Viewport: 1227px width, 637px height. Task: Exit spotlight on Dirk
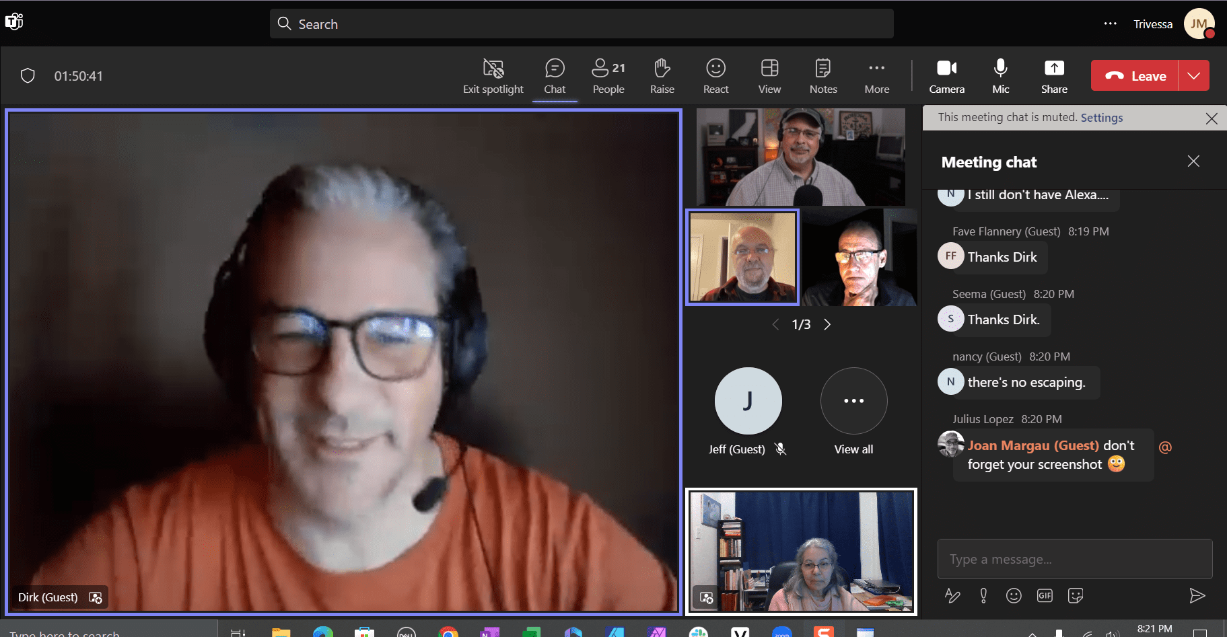click(x=493, y=76)
